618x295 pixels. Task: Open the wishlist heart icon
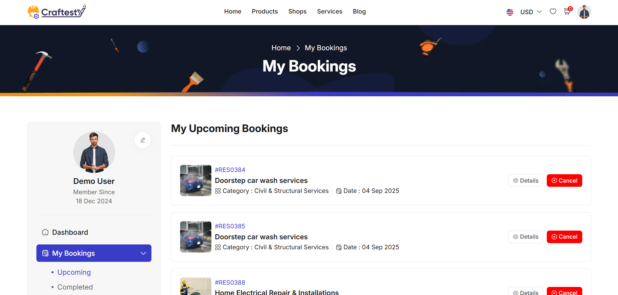pyautogui.click(x=553, y=12)
